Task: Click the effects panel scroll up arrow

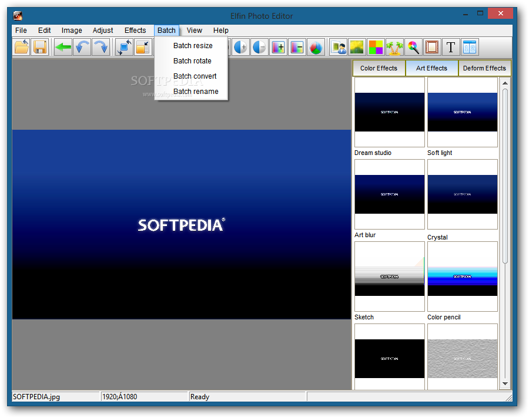Action: tap(505, 83)
